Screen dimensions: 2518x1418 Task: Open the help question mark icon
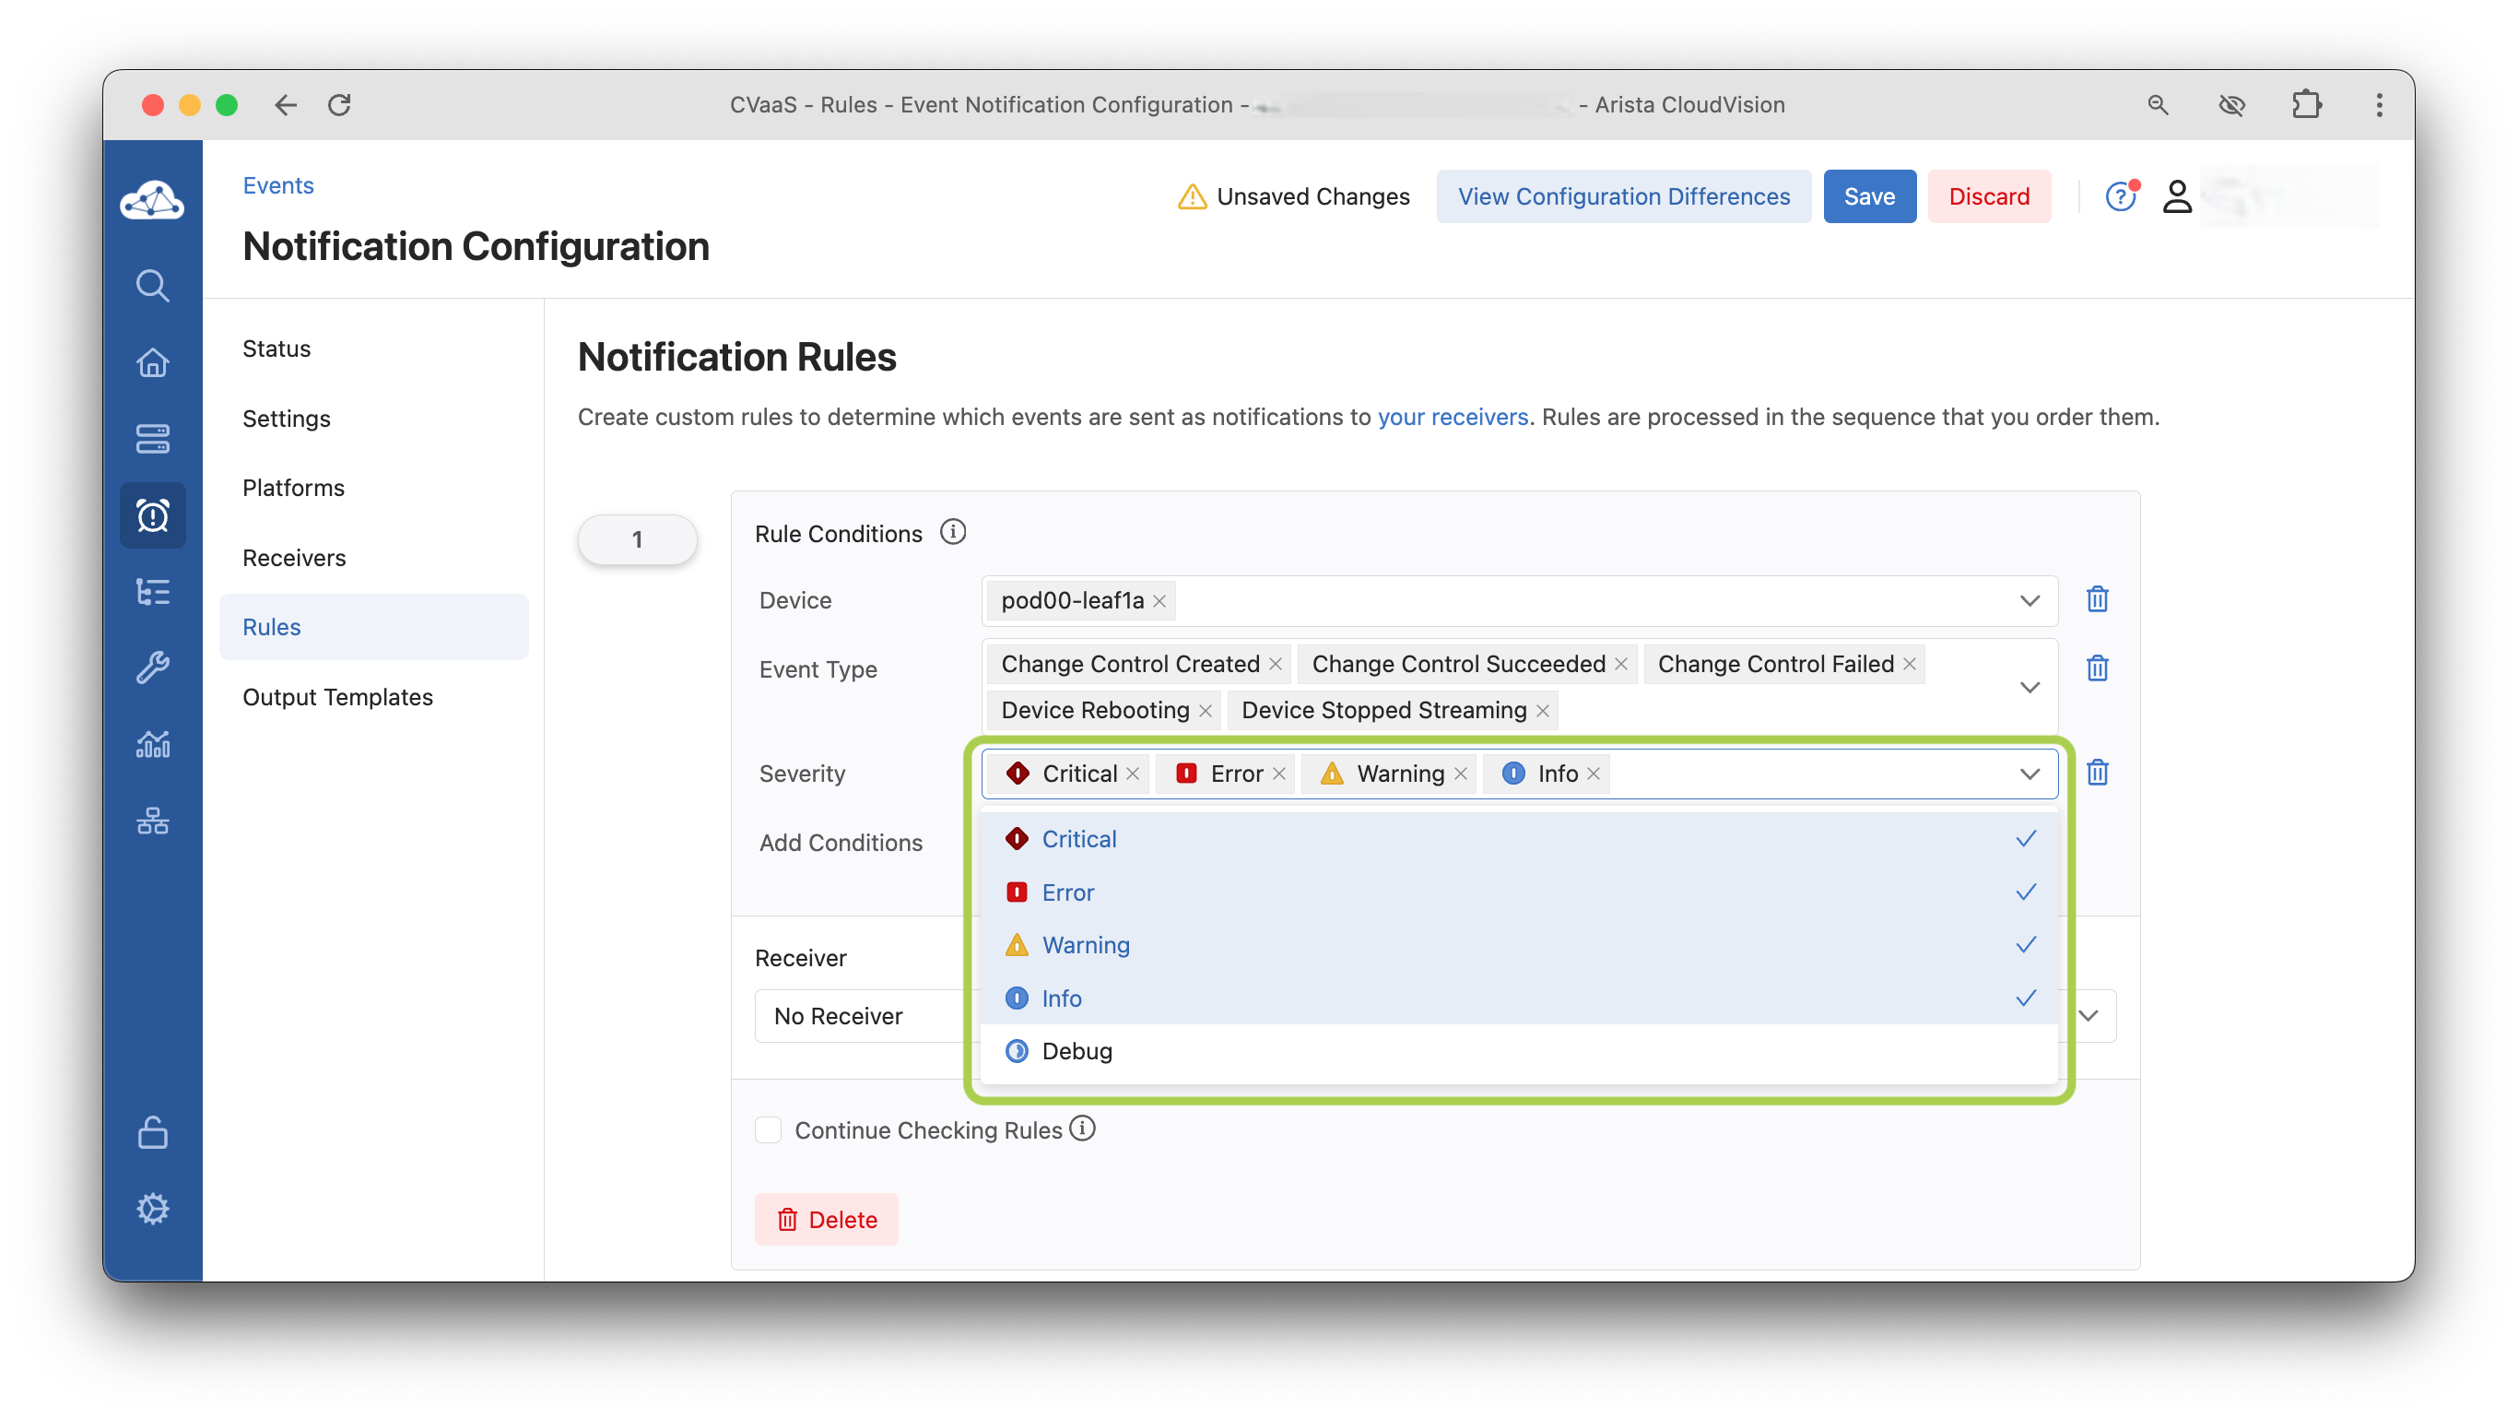2118,196
